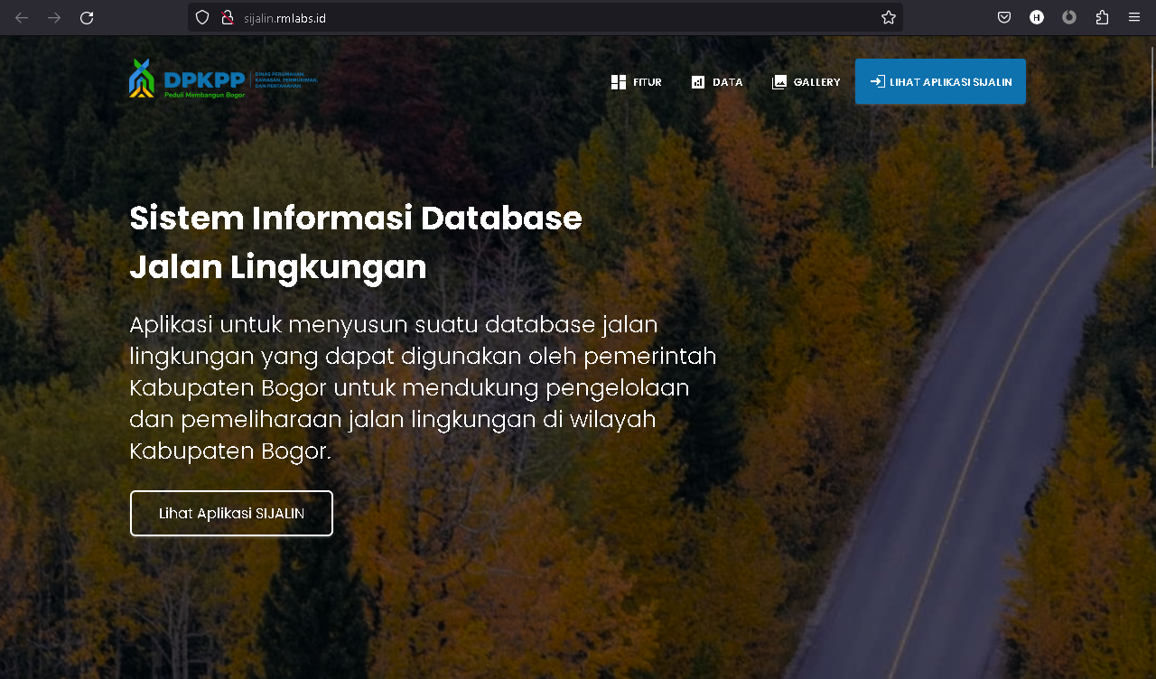Select the GALLERY nav item
Image resolution: width=1156 pixels, height=679 pixels.
point(806,82)
